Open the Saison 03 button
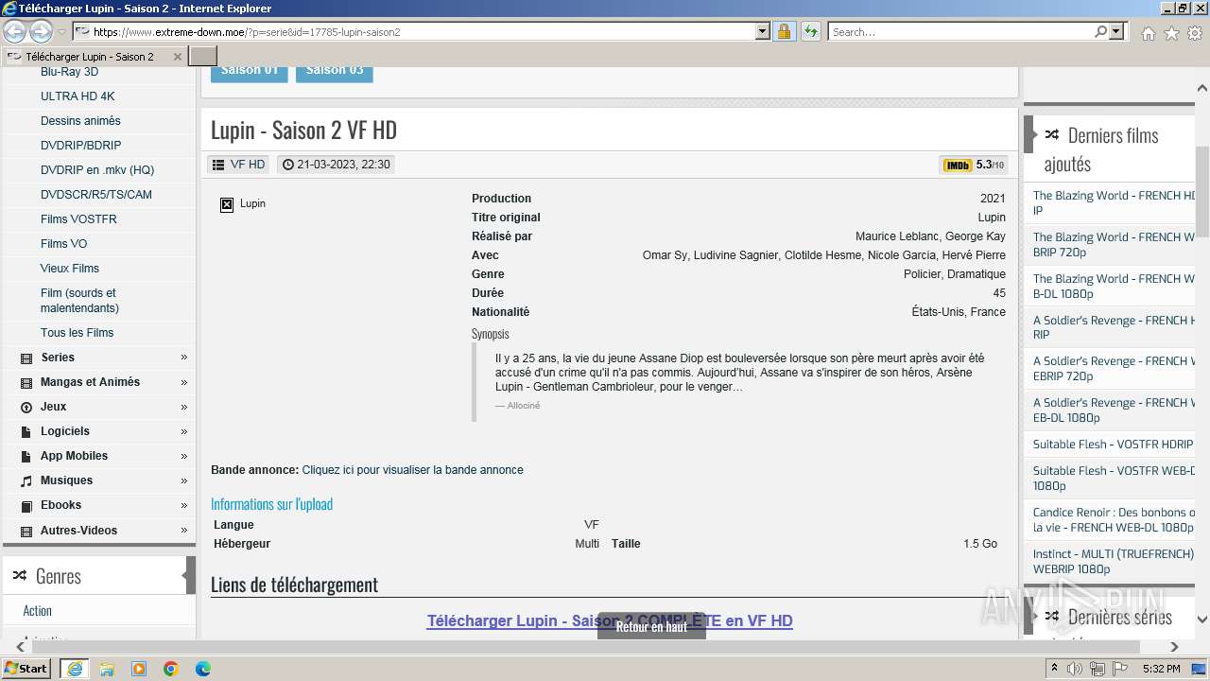Viewport: 1210px width, 681px height. 335,72
